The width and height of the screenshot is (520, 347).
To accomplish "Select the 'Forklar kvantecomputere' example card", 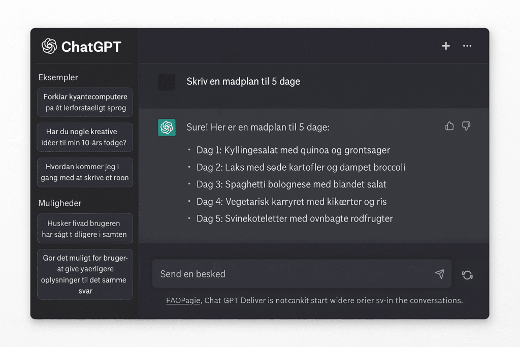I will pyautogui.click(x=85, y=102).
